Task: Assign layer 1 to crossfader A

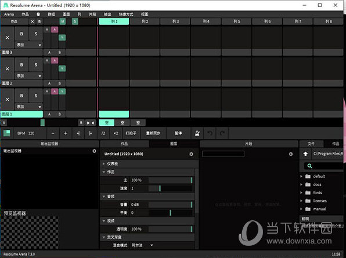Action: click(x=49, y=114)
